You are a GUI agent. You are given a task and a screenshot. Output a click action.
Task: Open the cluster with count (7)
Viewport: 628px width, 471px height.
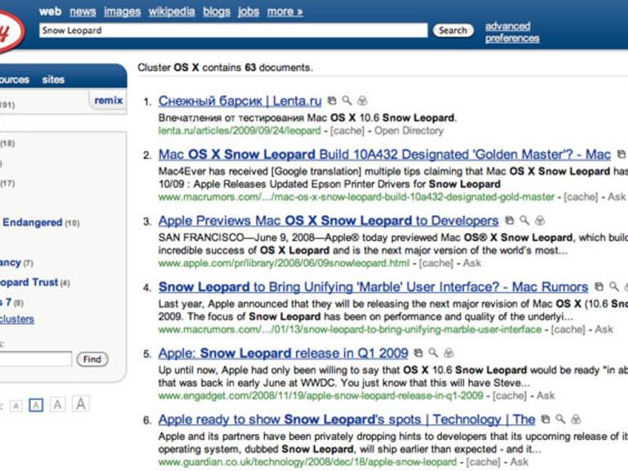[x=11, y=262]
